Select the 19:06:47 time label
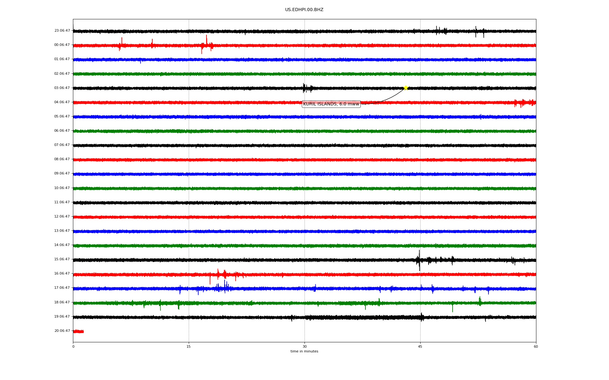 tap(62, 317)
